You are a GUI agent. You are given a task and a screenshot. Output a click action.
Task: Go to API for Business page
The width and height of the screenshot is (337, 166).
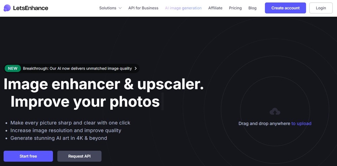click(x=143, y=8)
